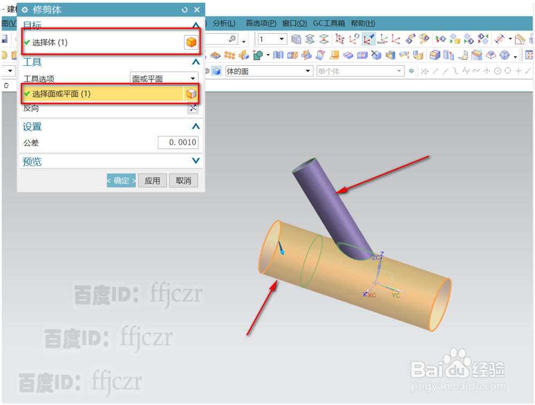Open the 窗口(O) menu
The height and width of the screenshot is (405, 535).
(294, 23)
